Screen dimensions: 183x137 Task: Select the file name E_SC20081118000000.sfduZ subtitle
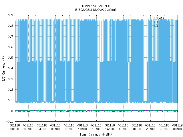point(96,10)
